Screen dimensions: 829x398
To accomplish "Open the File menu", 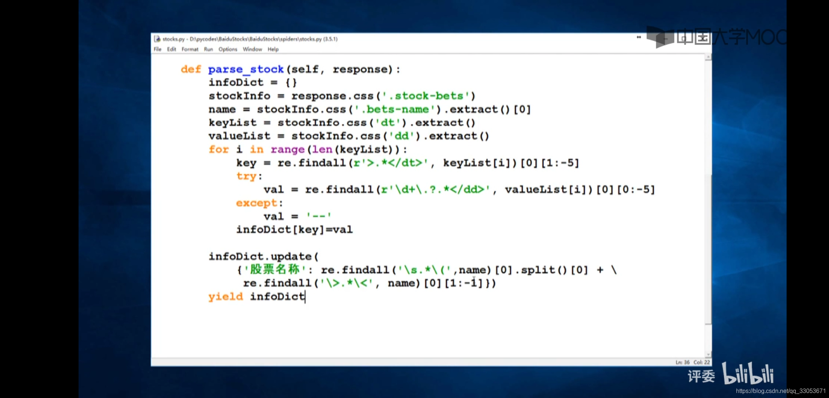I will tap(157, 49).
